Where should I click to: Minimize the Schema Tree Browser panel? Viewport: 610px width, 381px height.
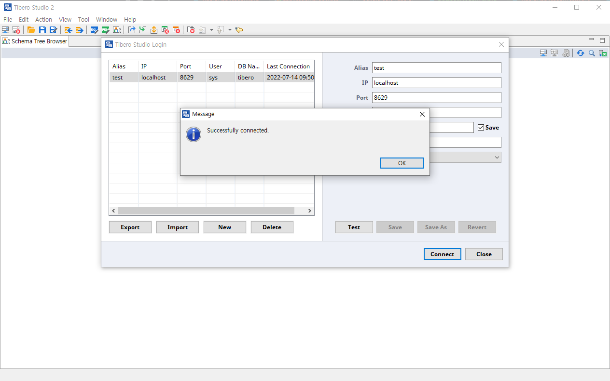(x=591, y=40)
